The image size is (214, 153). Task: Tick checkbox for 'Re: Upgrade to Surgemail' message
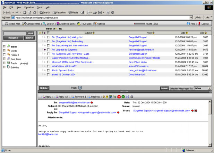48,49
